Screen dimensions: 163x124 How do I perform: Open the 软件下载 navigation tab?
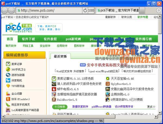(28, 39)
